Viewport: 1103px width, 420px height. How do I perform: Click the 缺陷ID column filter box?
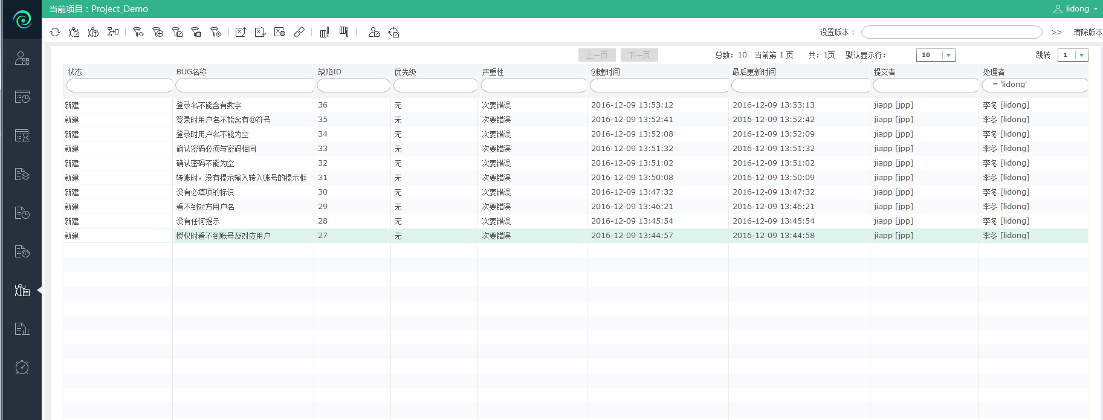tap(354, 85)
